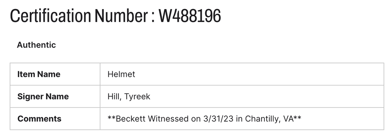Screen dimensions: 391x140
Task: Select the Signer Name label cell
Action: 55,96
